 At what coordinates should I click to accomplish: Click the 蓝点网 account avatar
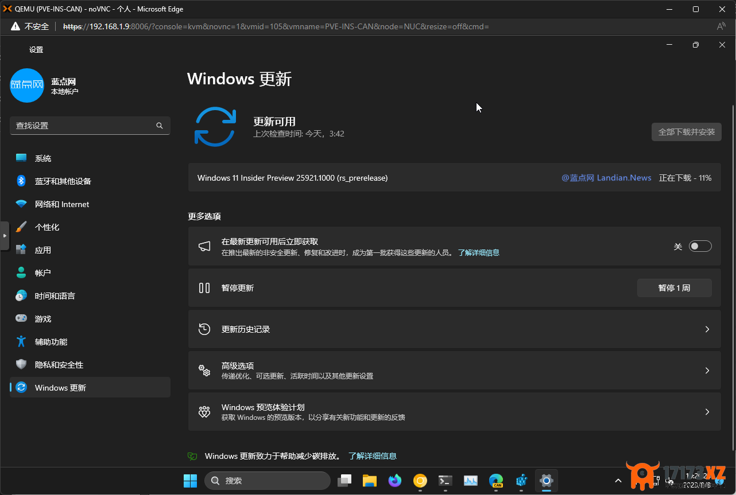click(x=27, y=85)
